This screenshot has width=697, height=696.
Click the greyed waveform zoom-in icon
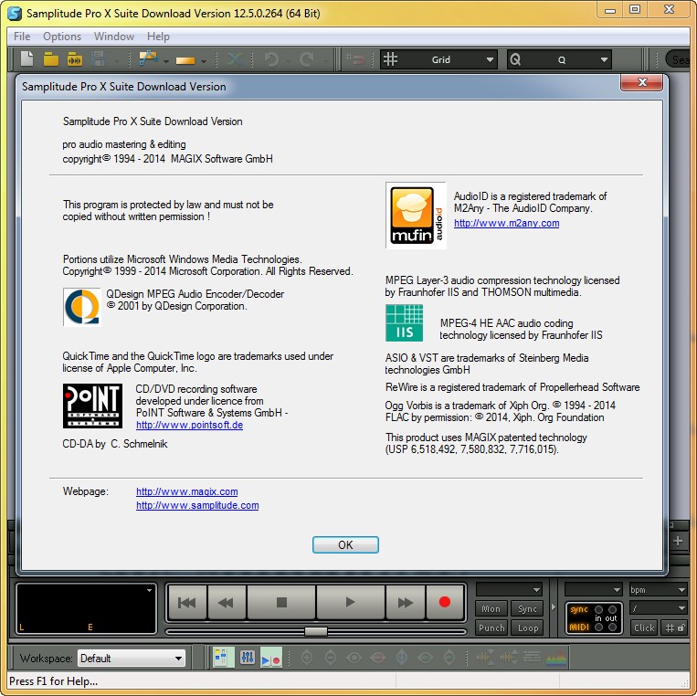point(483,658)
